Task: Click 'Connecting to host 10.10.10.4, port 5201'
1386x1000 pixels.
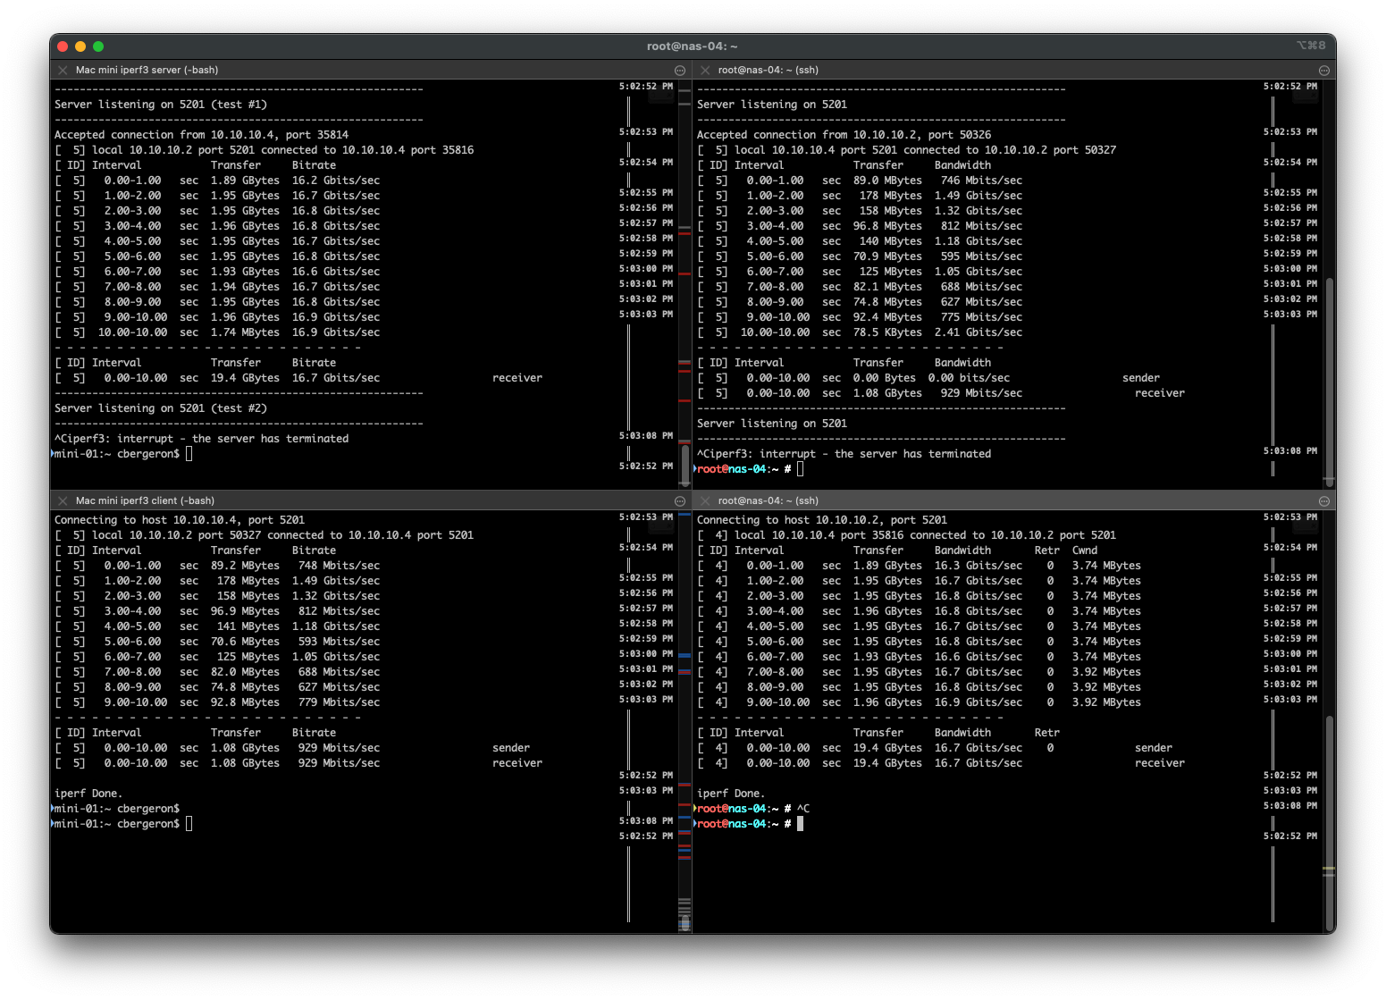Action: click(180, 520)
